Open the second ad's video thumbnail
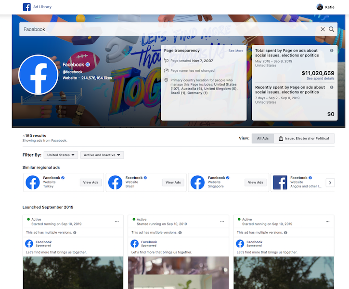The height and width of the screenshot is (289, 349). [178, 273]
